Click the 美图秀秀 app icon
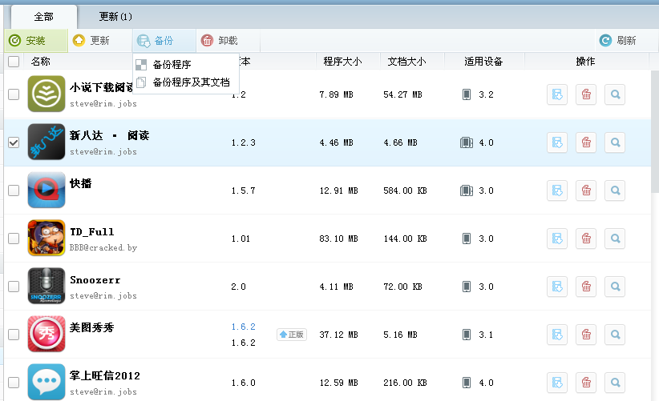 click(46, 335)
